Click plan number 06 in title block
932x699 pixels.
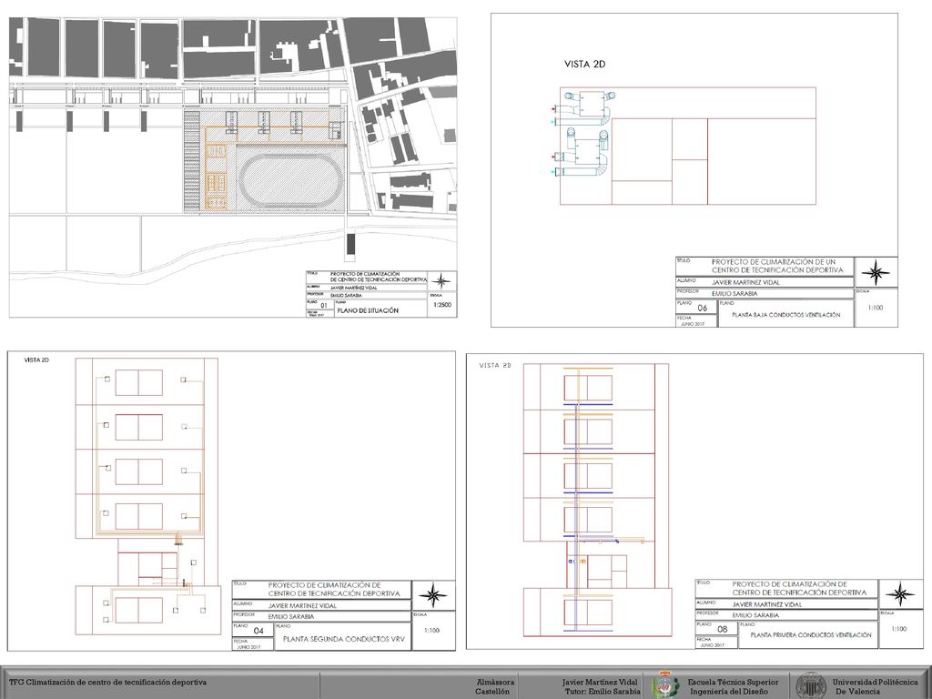coord(703,308)
